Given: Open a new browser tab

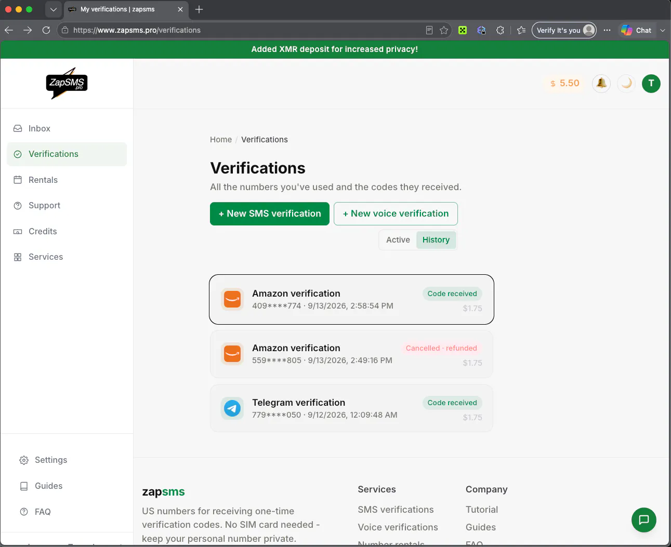Looking at the screenshot, I should tap(199, 9).
